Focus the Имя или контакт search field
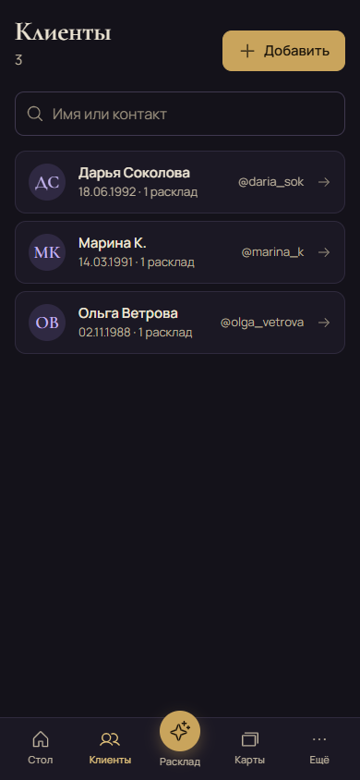 tap(180, 114)
